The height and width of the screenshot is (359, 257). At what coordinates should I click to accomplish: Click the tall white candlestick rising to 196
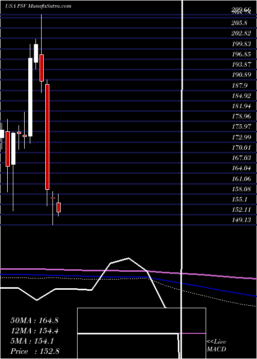(30, 97)
